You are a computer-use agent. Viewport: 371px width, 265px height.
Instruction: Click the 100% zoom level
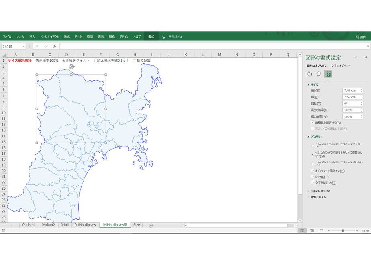pos(365,231)
